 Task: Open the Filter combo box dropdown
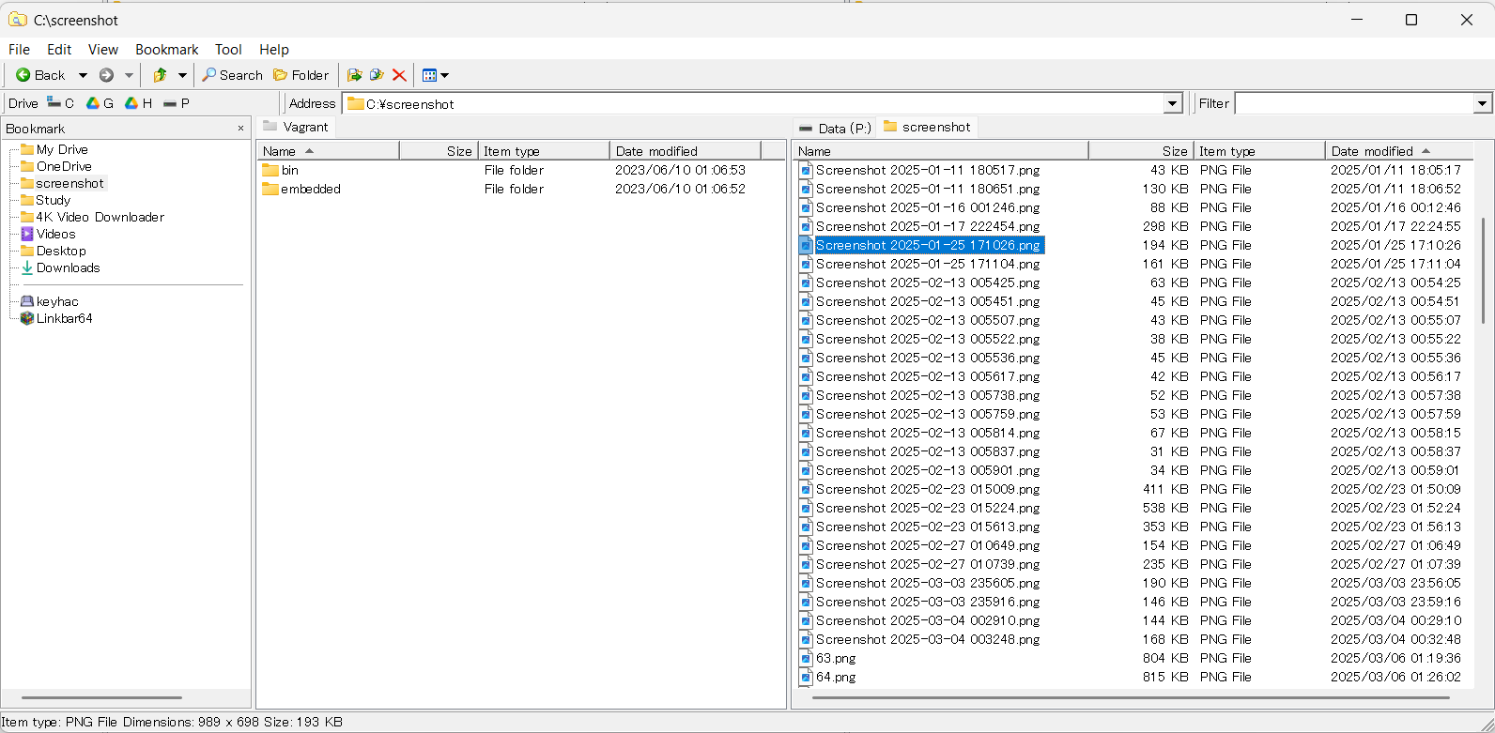tap(1483, 103)
